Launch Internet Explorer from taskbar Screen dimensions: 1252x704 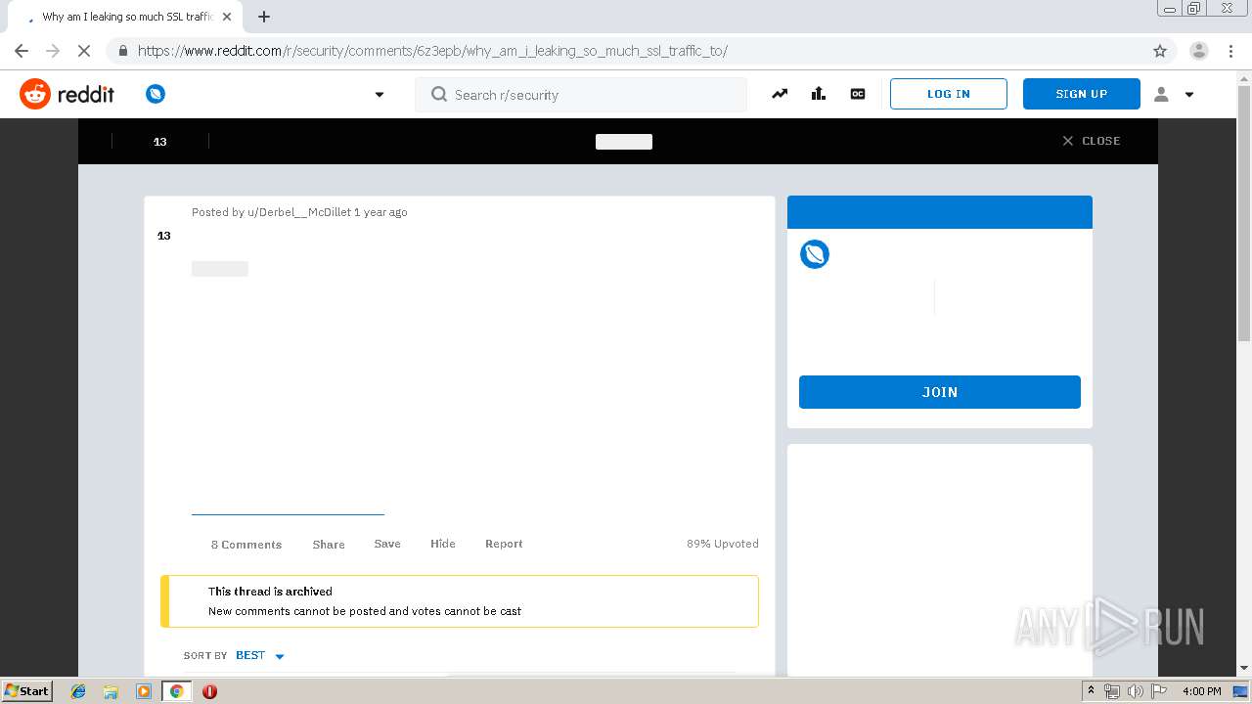coord(78,691)
